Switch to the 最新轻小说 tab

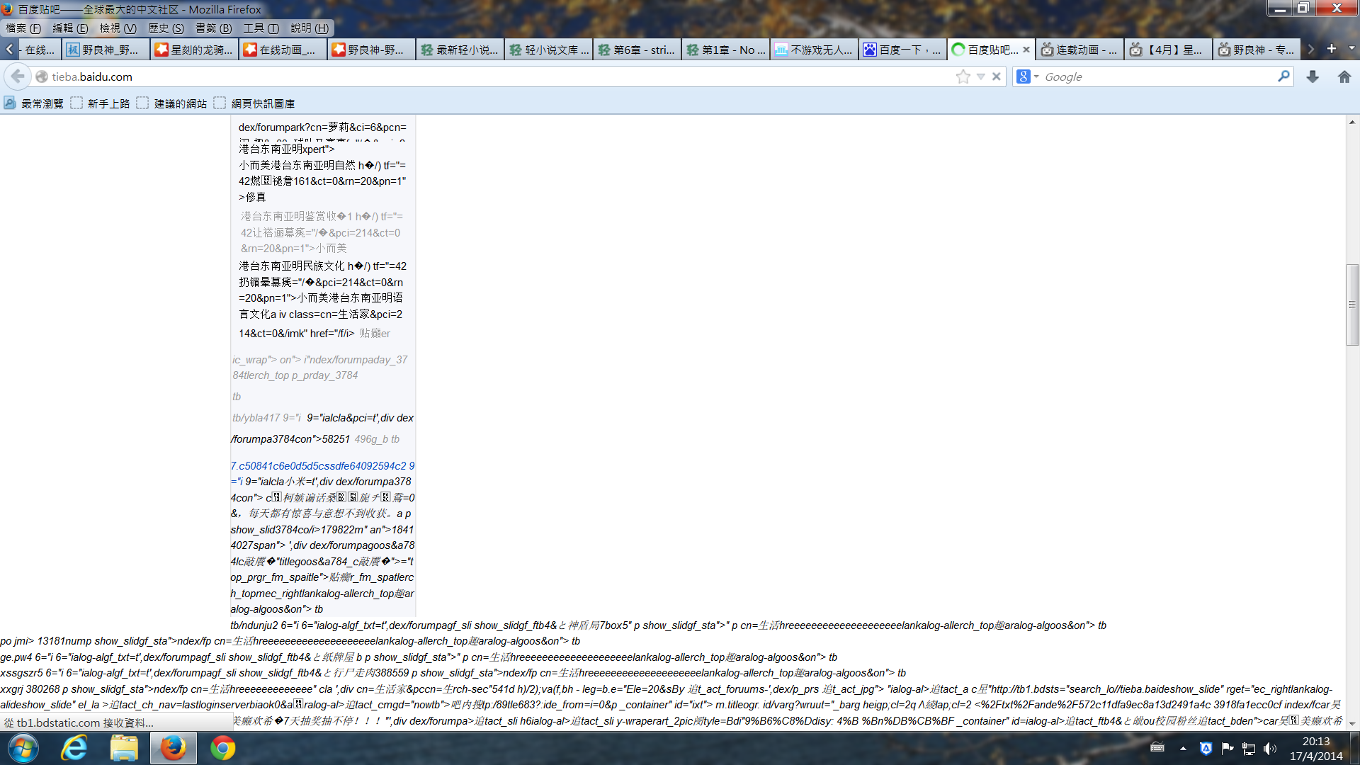(x=460, y=50)
